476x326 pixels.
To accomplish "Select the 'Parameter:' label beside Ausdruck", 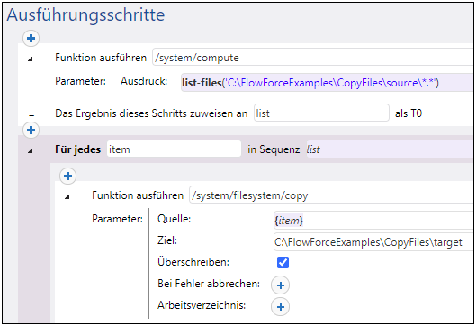I will click(x=80, y=81).
